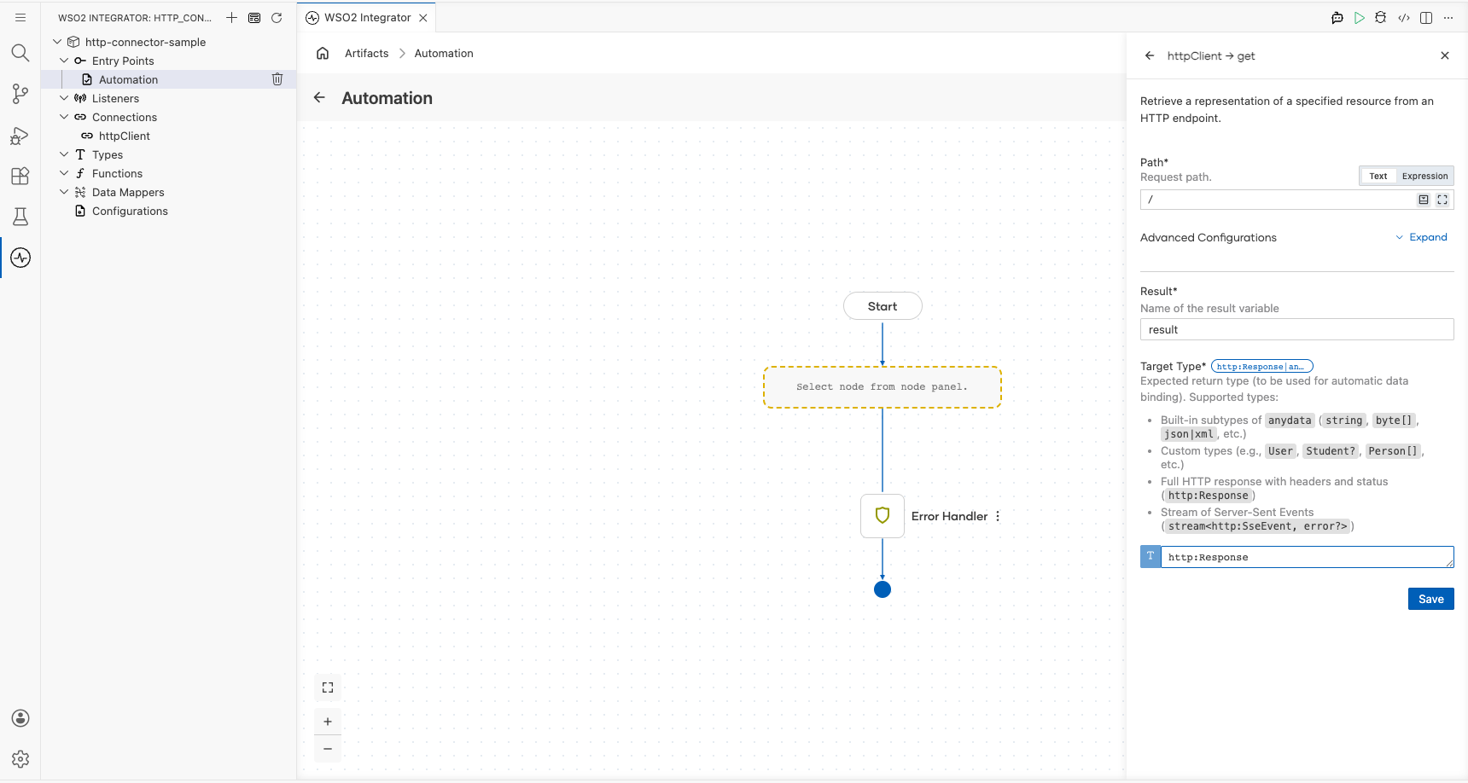The image size is (1468, 783).
Task: Switch the Path input to Expression mode
Action: coord(1424,177)
